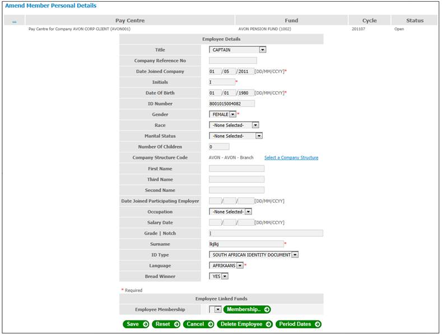The width and height of the screenshot is (442, 335).
Task: Open the Employee Membership dropdown
Action: (x=218, y=309)
